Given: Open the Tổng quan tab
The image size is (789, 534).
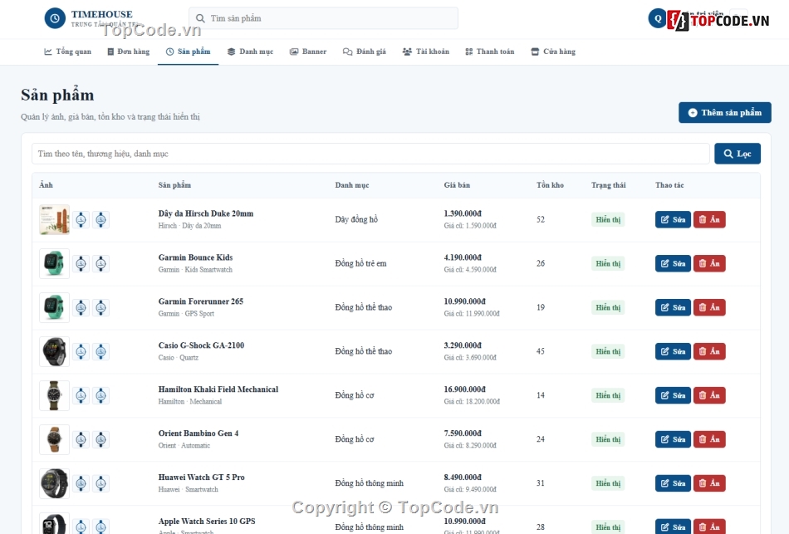Looking at the screenshot, I should click(x=68, y=51).
